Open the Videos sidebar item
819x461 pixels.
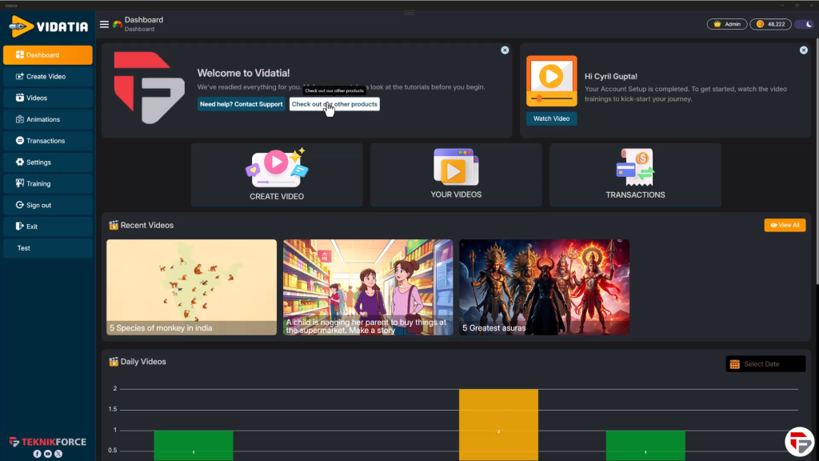coord(47,98)
